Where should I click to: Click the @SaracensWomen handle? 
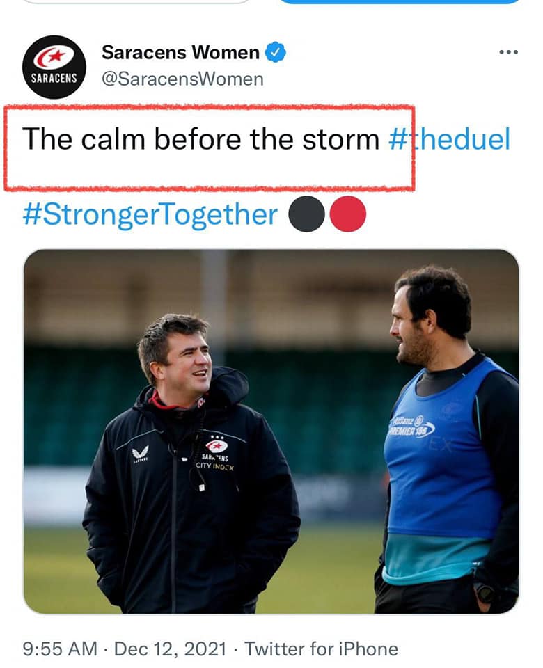[182, 79]
